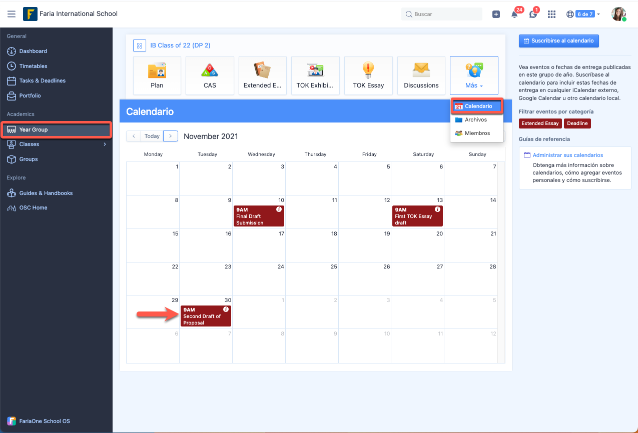This screenshot has width=638, height=433.
Task: Toggle the Extended Essay category filter
Action: [540, 123]
